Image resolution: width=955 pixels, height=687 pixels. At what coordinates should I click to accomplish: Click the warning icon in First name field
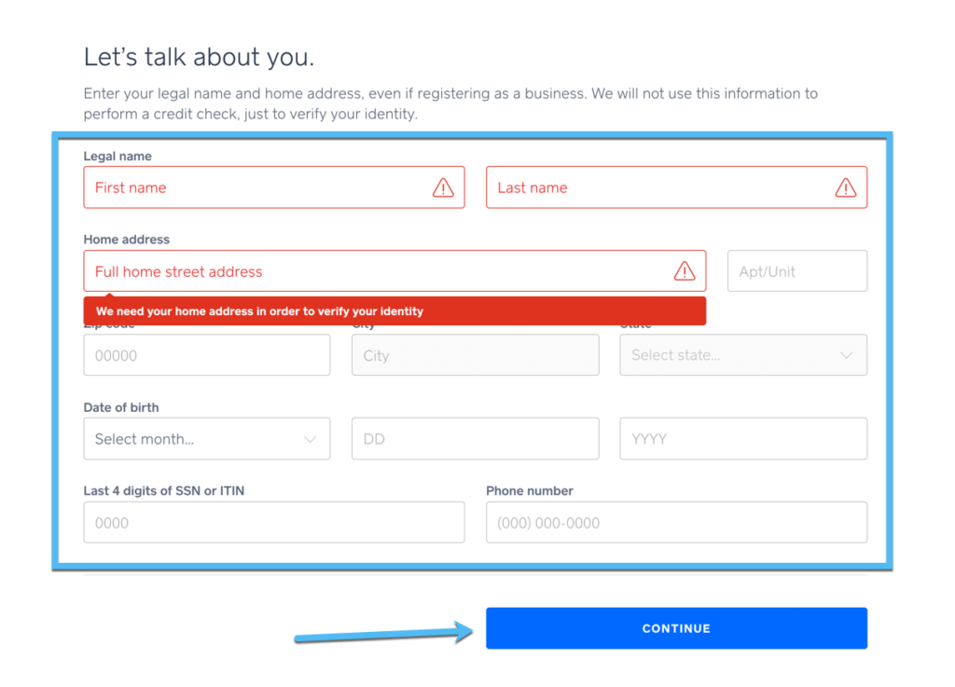pos(443,188)
